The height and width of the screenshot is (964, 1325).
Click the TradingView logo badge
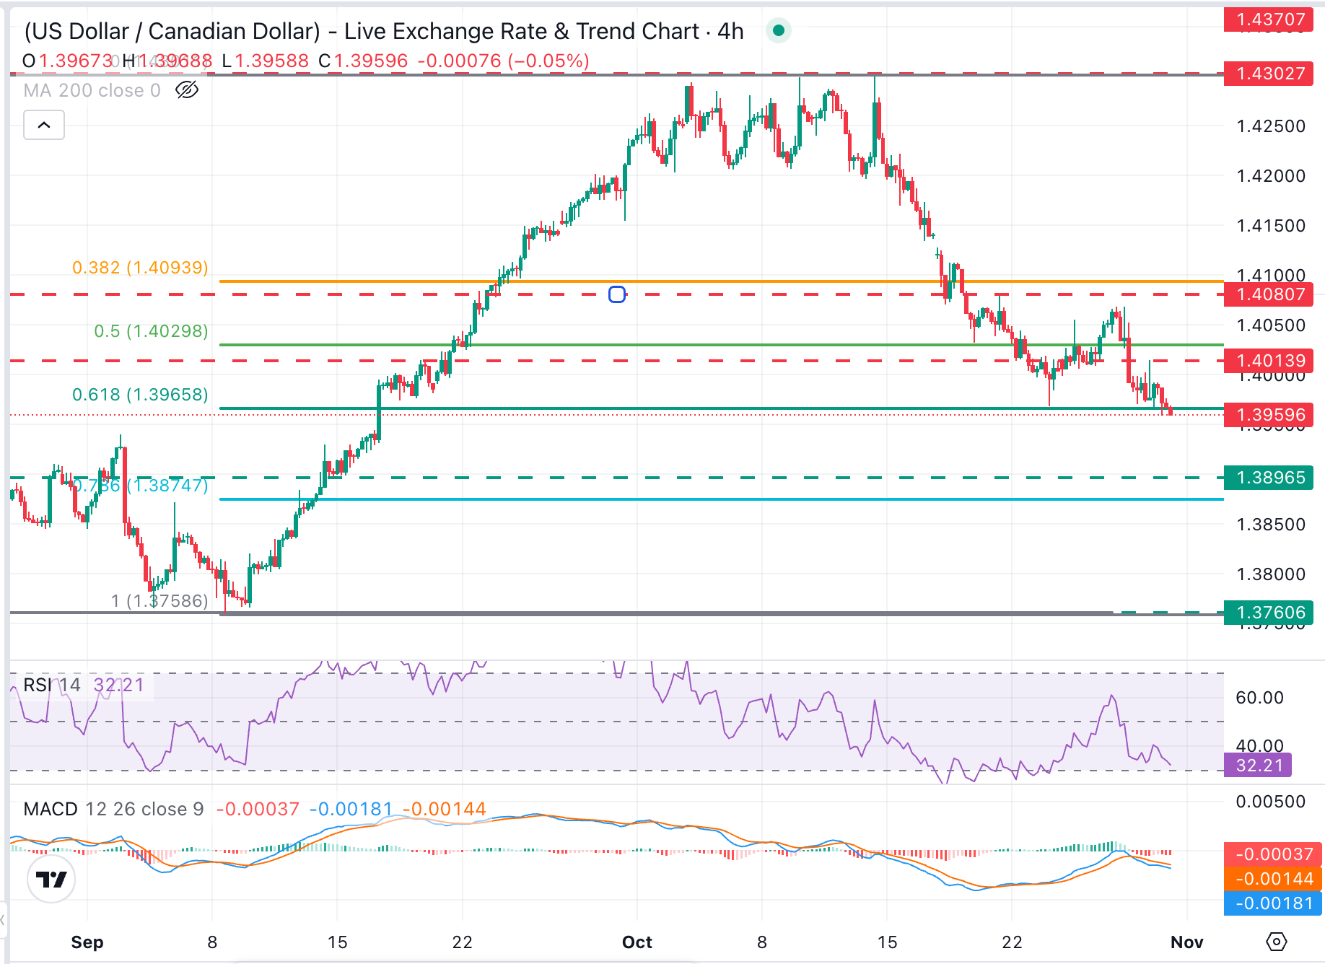(x=51, y=879)
